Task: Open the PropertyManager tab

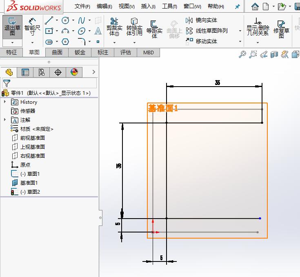Action: tap(25, 72)
